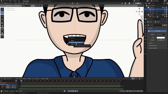The height and width of the screenshot is (94, 168).
Task: Switch to the Compositing workspace tab
Action: coord(42,1)
